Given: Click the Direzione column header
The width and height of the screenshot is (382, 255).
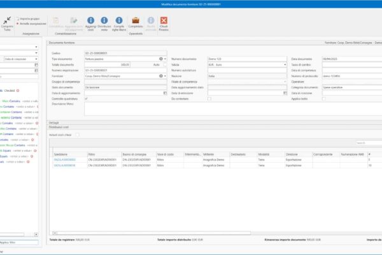Looking at the screenshot, I should pos(298,154).
